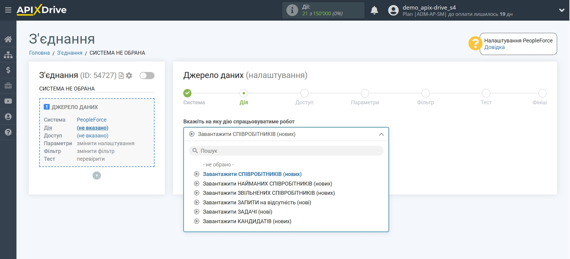The height and width of the screenshot is (259, 570).
Task: Open the home sidebar icon
Action: 8,39
